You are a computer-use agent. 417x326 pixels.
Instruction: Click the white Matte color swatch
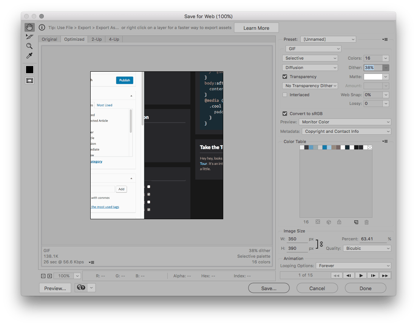(x=373, y=77)
